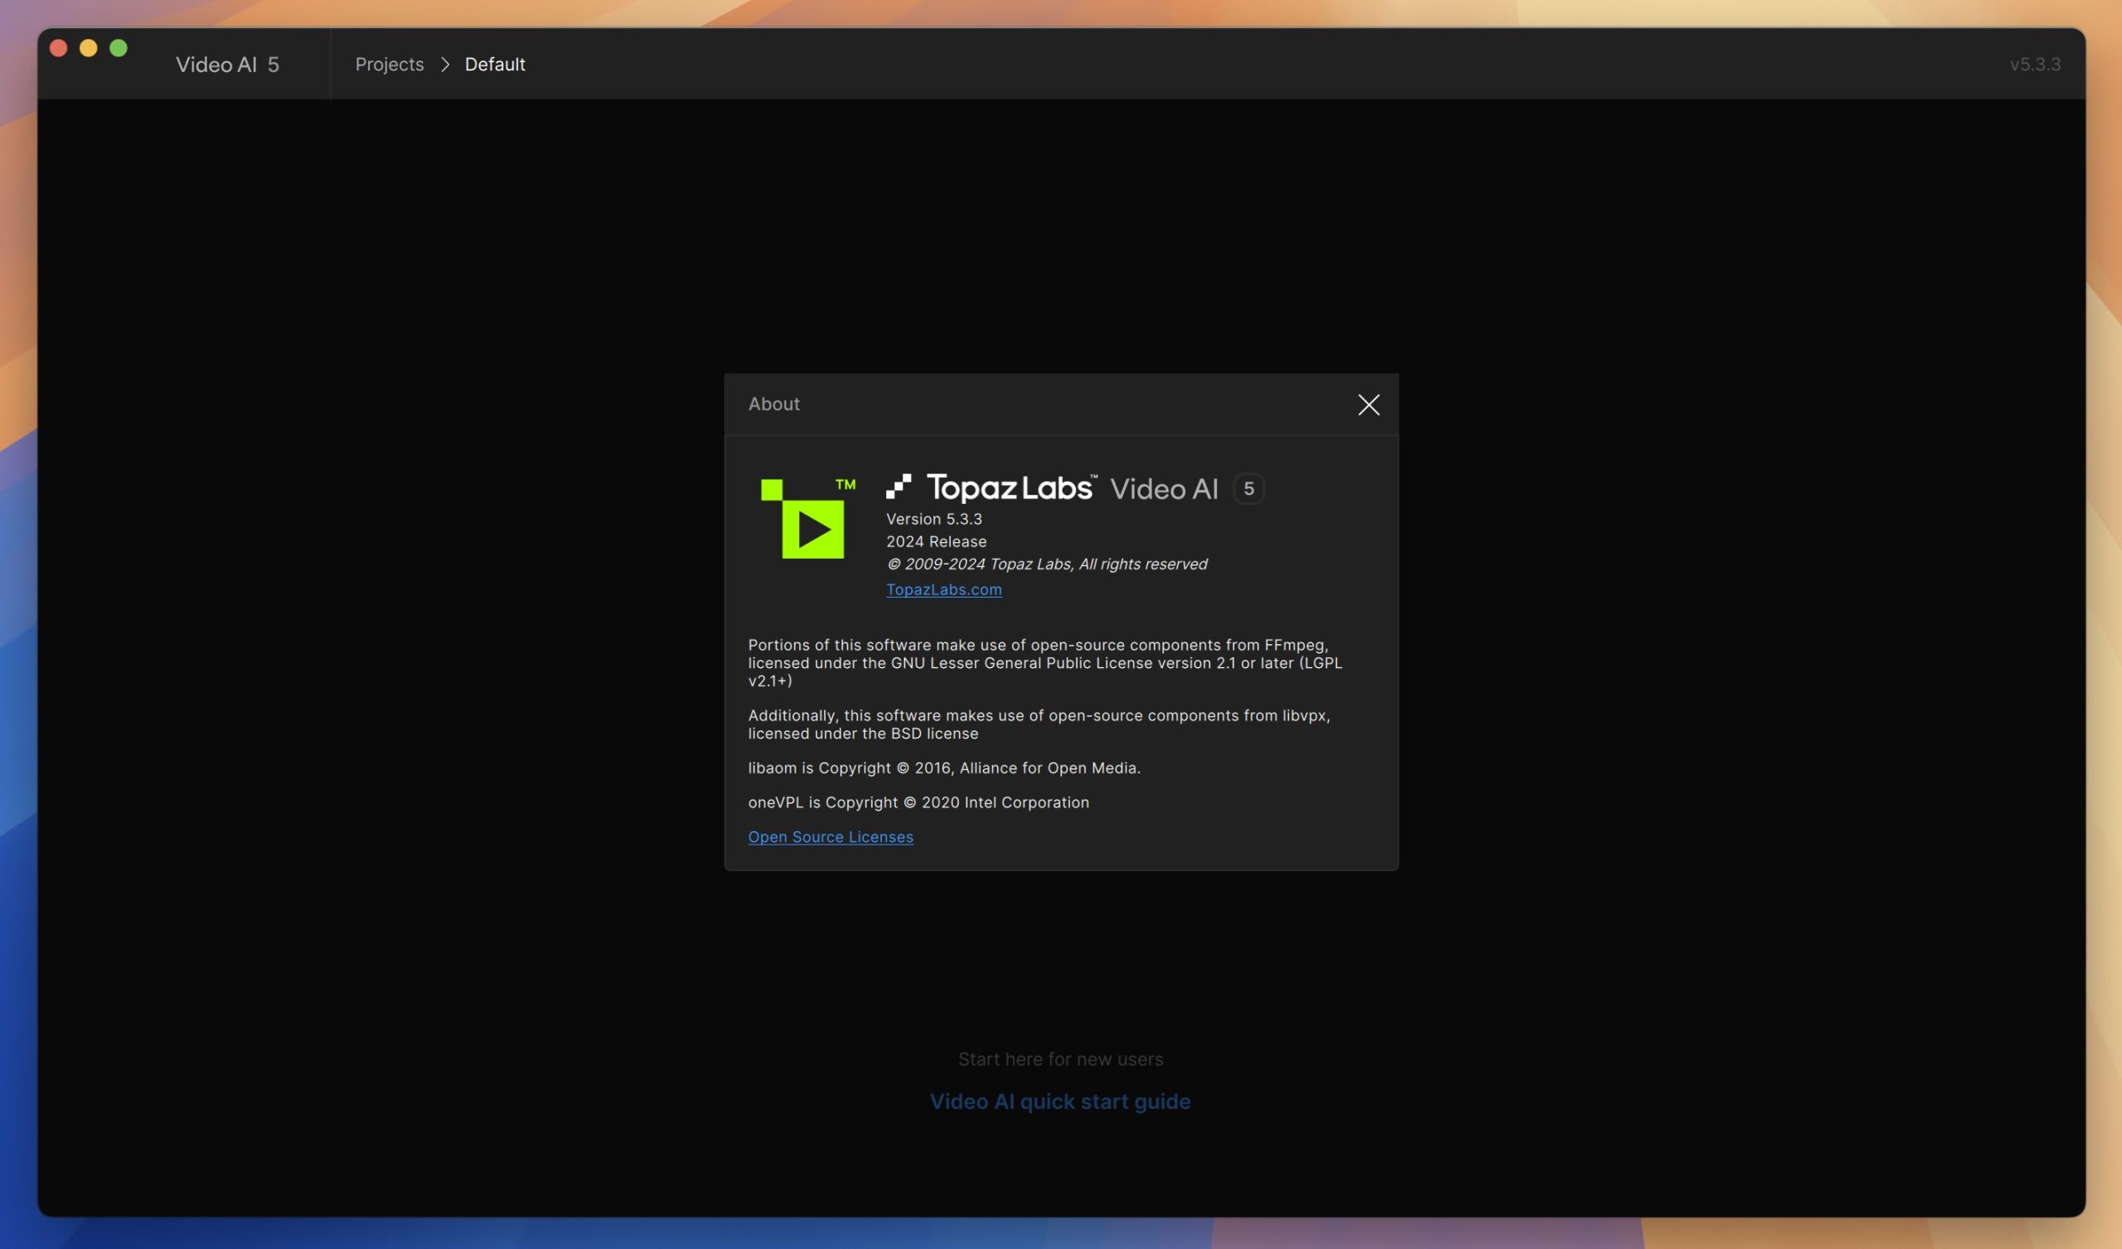View Open Source Licenses page
2122x1249 pixels.
point(830,835)
